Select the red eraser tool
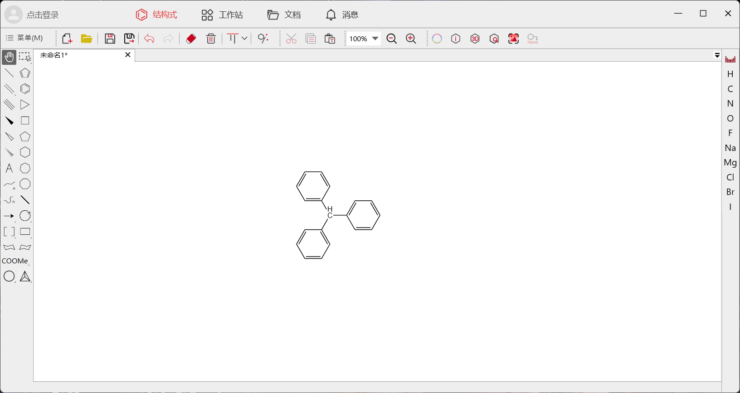This screenshot has width=740, height=393. 191,39
